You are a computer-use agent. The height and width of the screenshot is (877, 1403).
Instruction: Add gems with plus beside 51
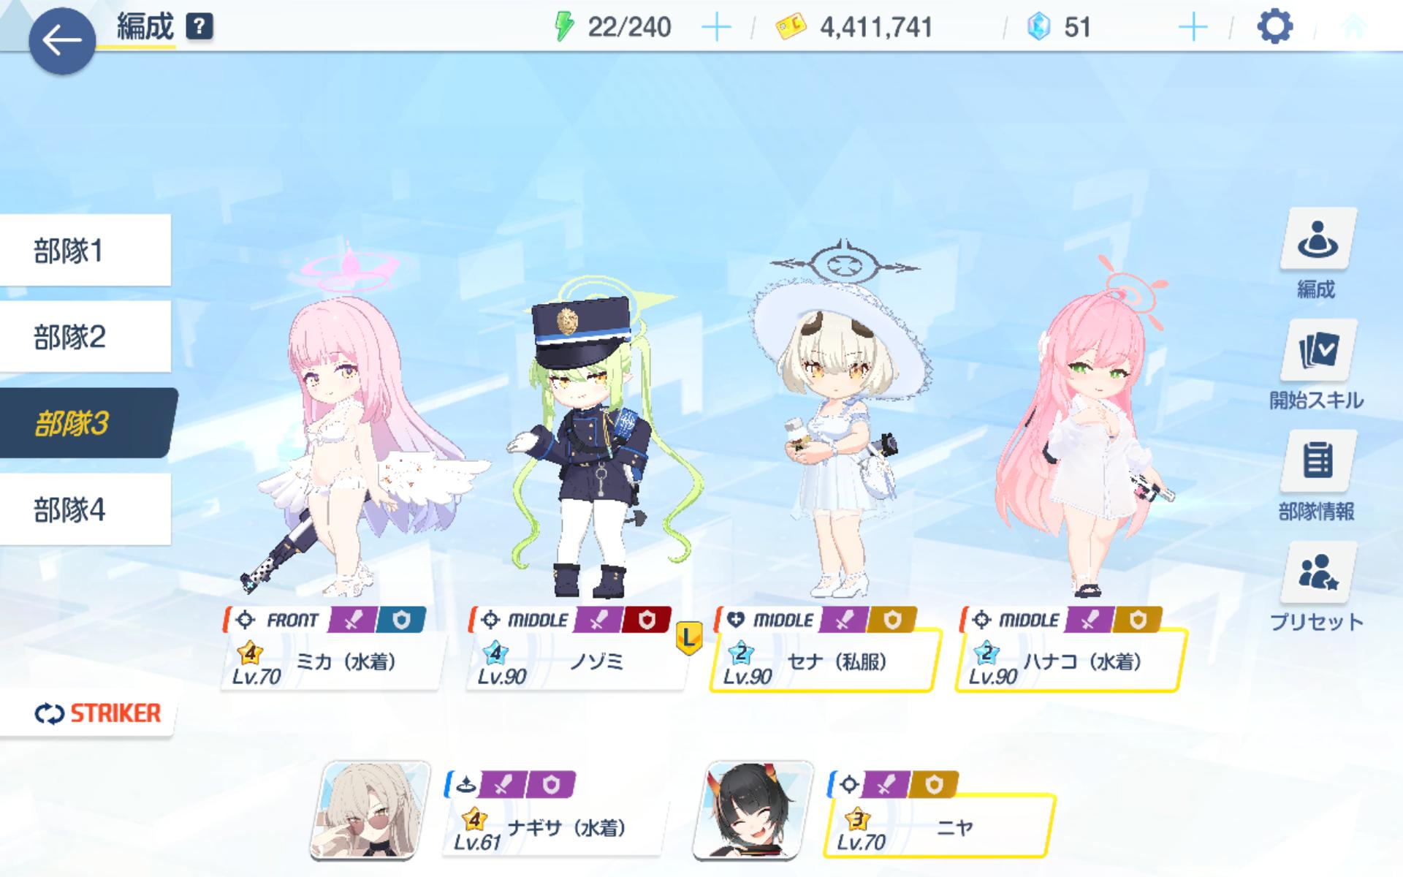coord(1193,28)
